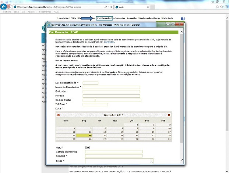Open the Ficheiro menu
The height and width of the screenshot is (173, 229).
[x=7, y=12]
